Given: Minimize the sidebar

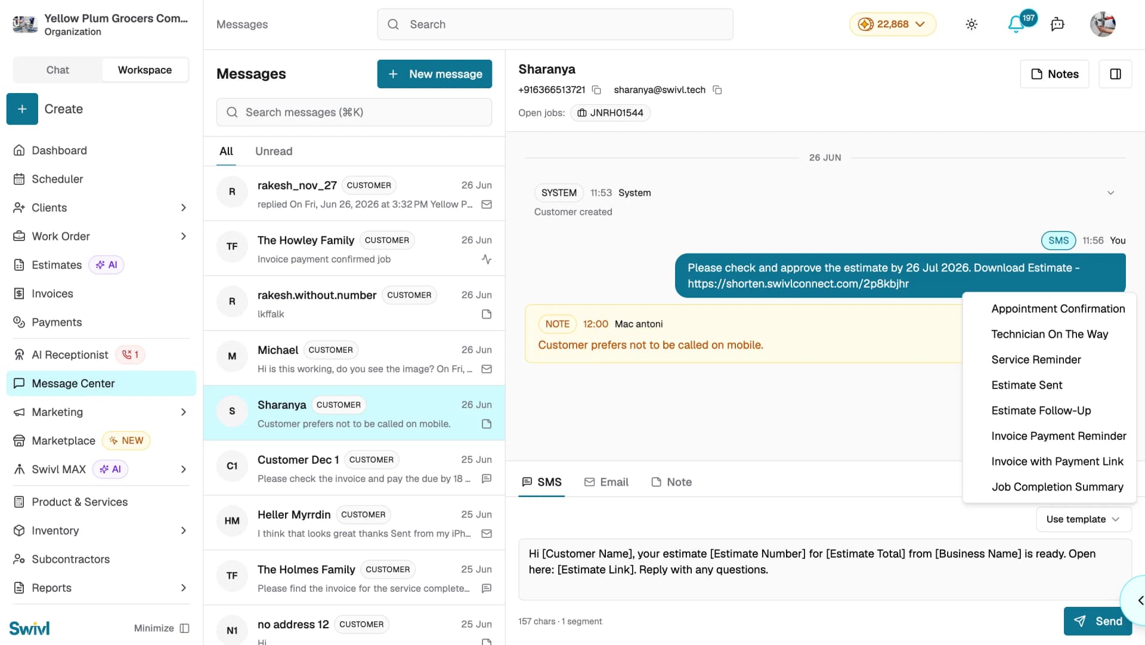Looking at the screenshot, I should coord(162,628).
